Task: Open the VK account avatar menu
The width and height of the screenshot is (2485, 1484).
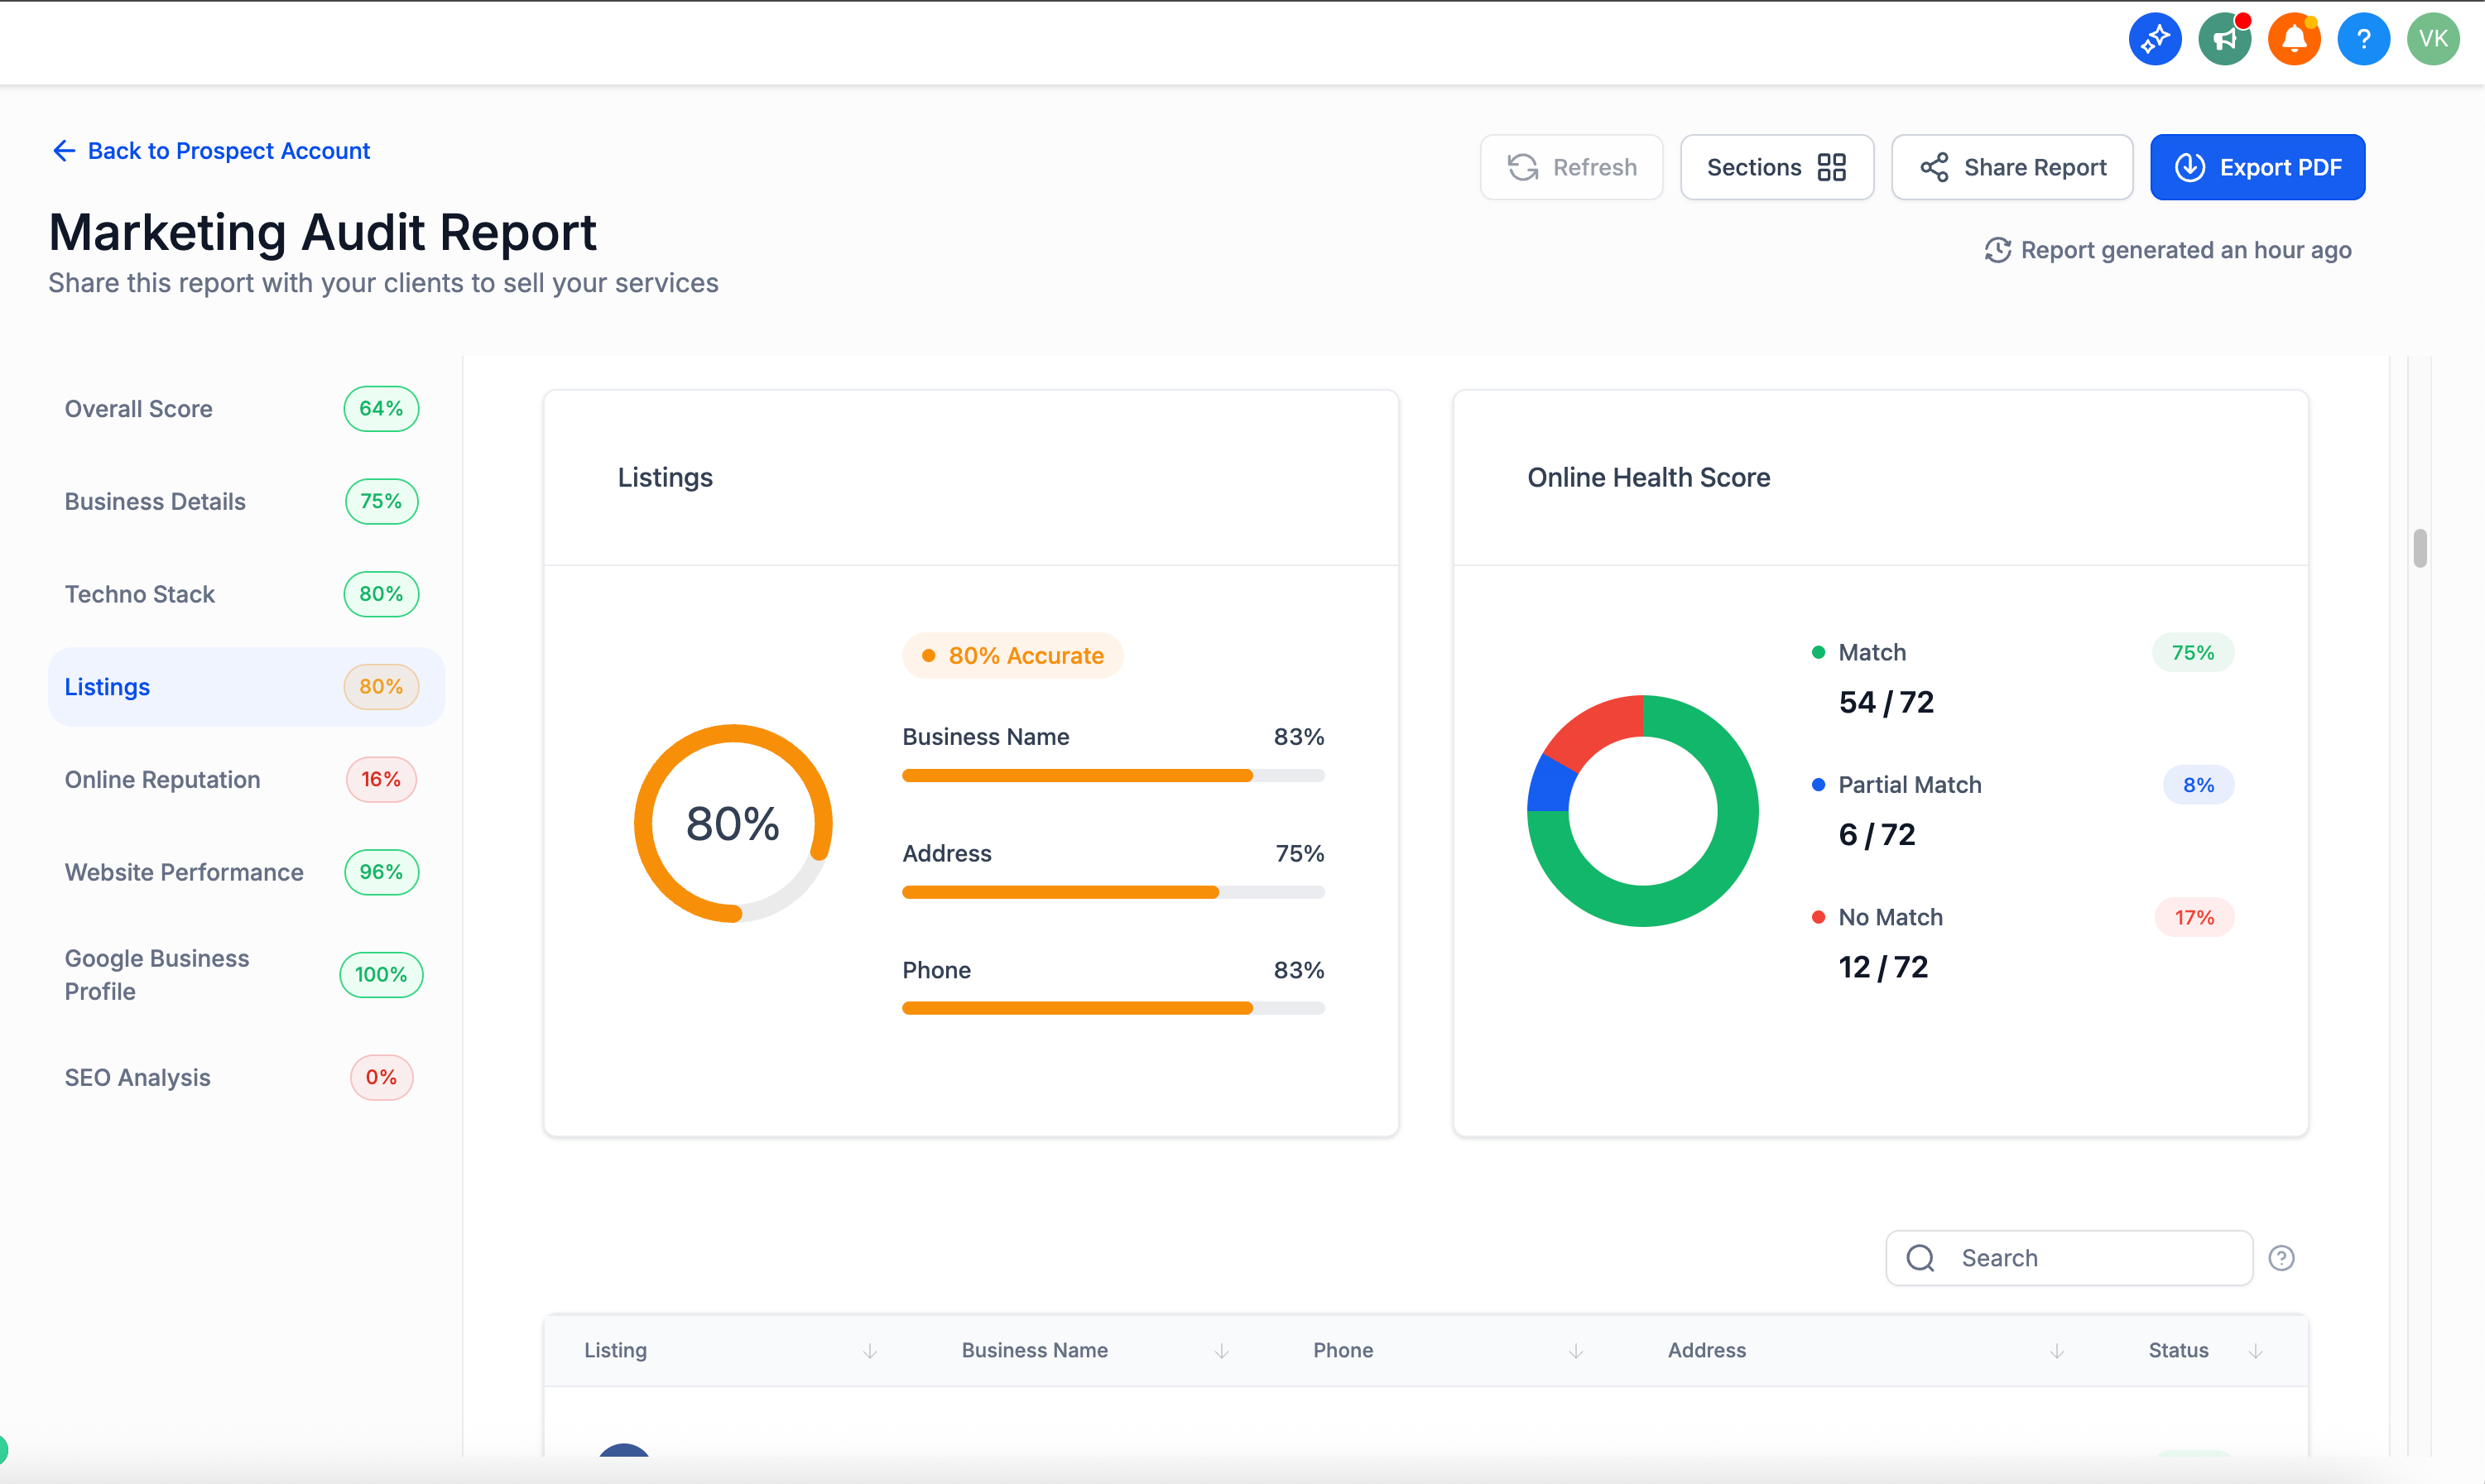Action: click(2433, 39)
